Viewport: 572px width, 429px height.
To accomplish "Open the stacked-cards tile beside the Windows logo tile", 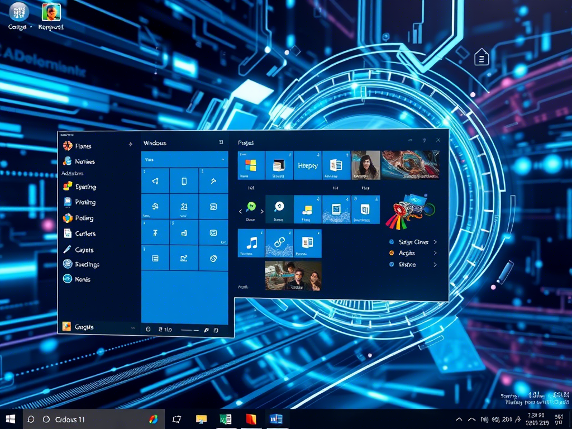I will 279,165.
